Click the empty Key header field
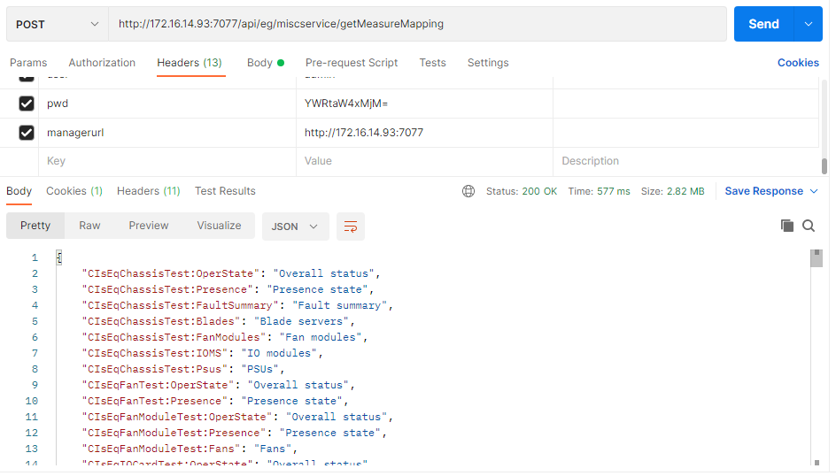 [x=167, y=161]
